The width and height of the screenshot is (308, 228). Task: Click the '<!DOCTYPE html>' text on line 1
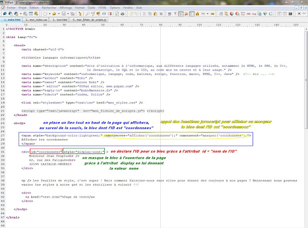tap(20, 29)
